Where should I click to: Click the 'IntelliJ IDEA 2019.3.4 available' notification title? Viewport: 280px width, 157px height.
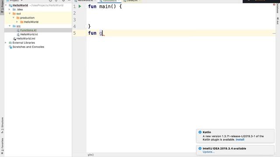[224, 148]
